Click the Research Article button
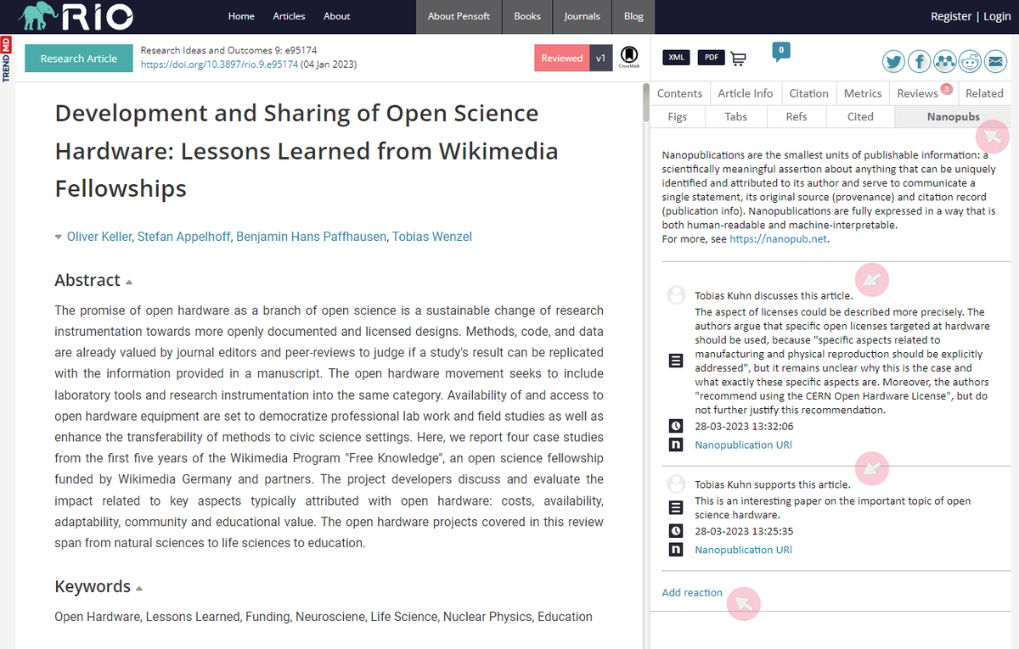The width and height of the screenshot is (1019, 649). click(79, 59)
